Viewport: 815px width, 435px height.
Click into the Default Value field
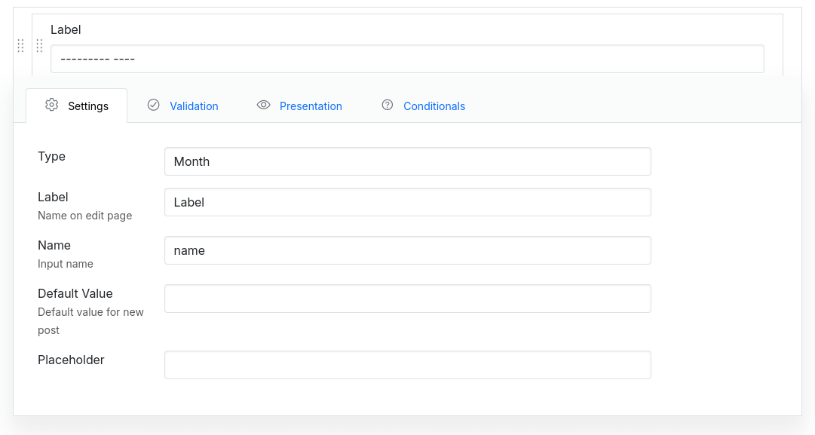tap(407, 299)
